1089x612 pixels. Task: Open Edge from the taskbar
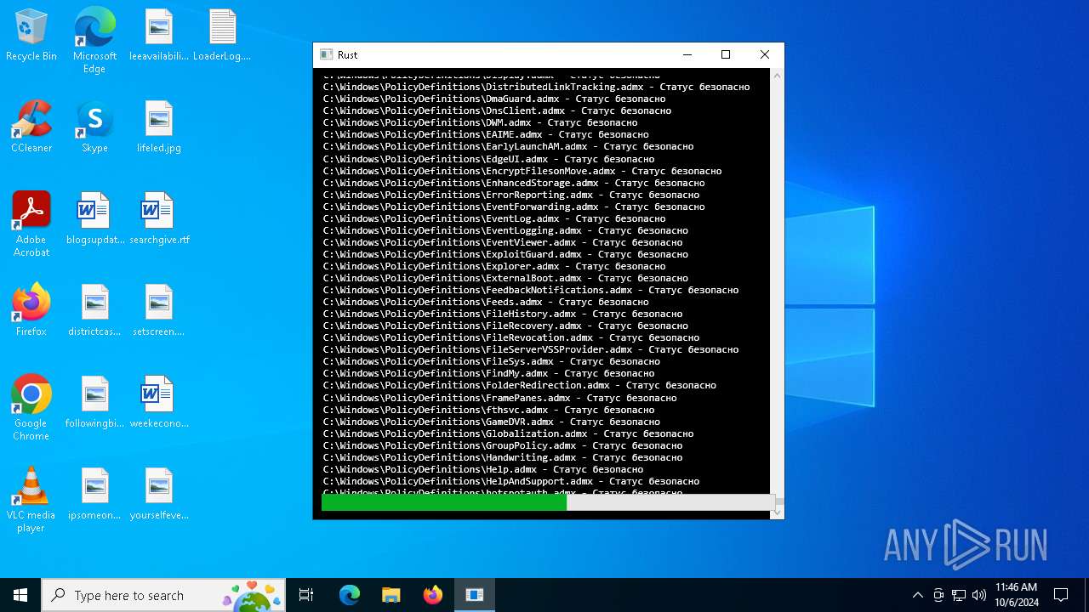tap(350, 595)
